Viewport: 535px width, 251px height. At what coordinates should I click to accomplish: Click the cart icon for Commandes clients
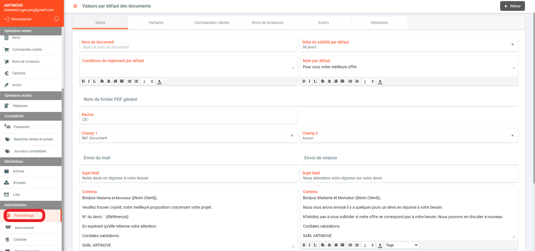tap(6, 50)
